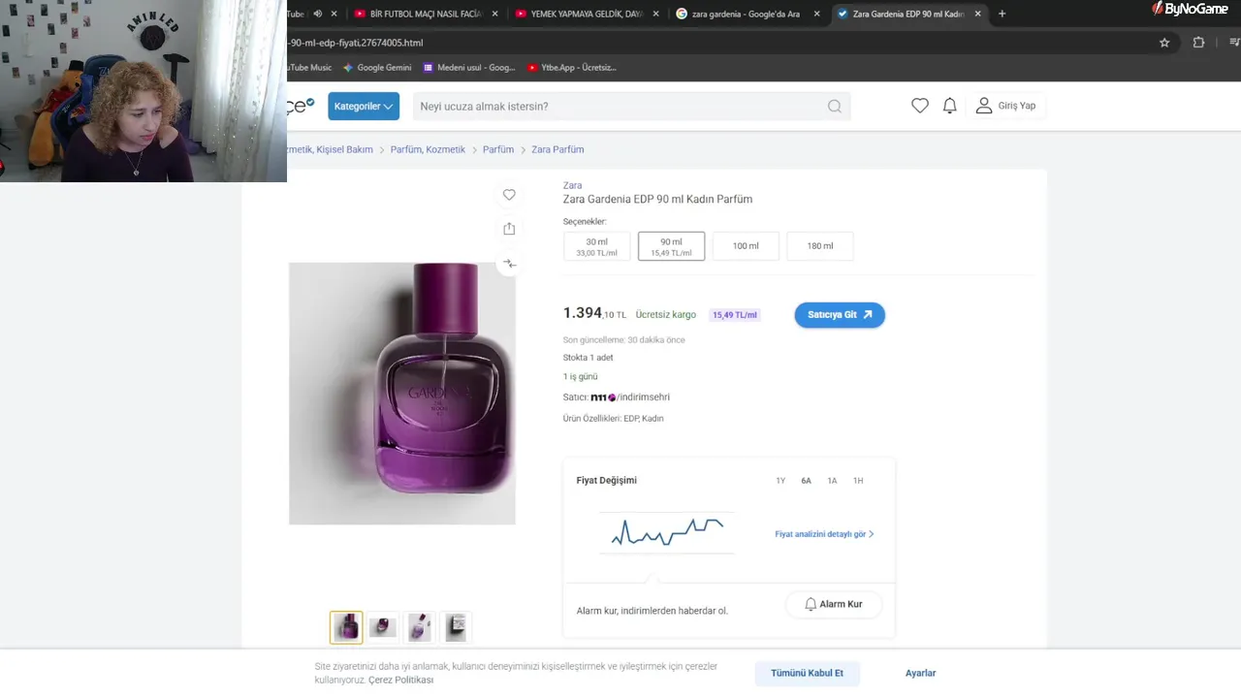Click the n11 indirimsehri seller name

coord(630,397)
